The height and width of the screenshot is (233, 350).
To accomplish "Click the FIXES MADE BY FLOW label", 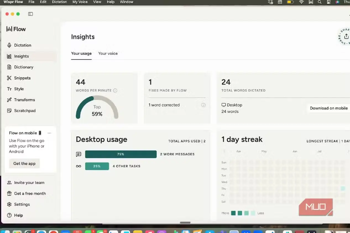I will [x=168, y=91].
